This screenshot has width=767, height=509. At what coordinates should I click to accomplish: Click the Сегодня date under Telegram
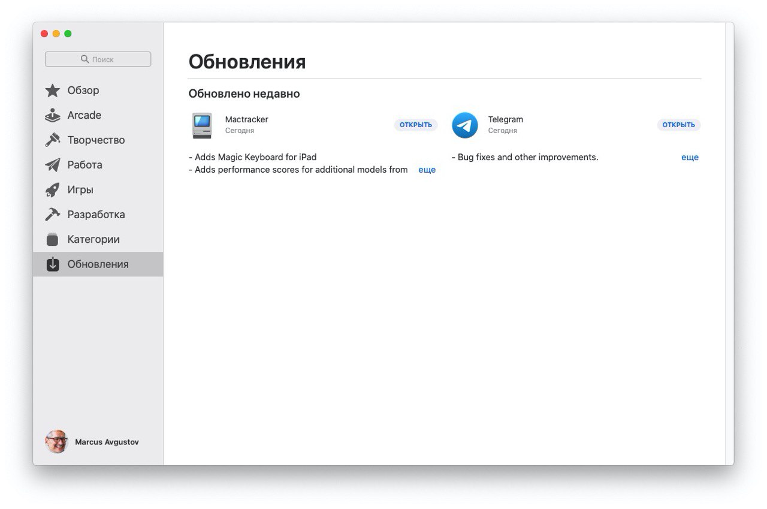pyautogui.click(x=503, y=131)
